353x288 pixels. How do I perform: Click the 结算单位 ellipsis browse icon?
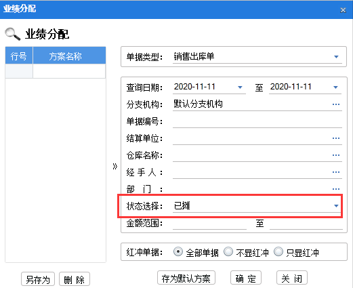(336, 138)
